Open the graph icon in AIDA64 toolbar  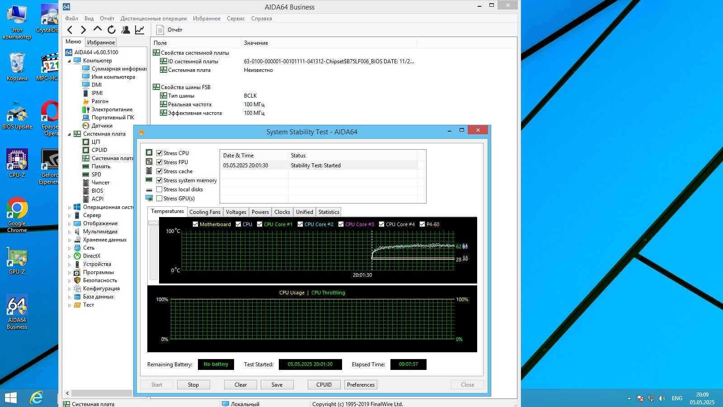[140, 30]
